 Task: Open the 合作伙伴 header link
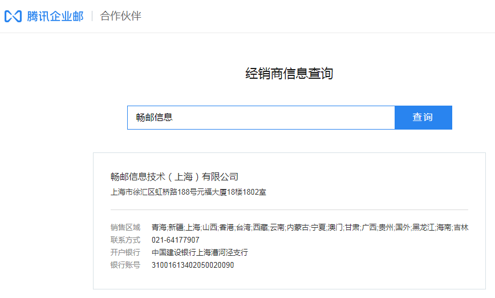pyautogui.click(x=120, y=16)
